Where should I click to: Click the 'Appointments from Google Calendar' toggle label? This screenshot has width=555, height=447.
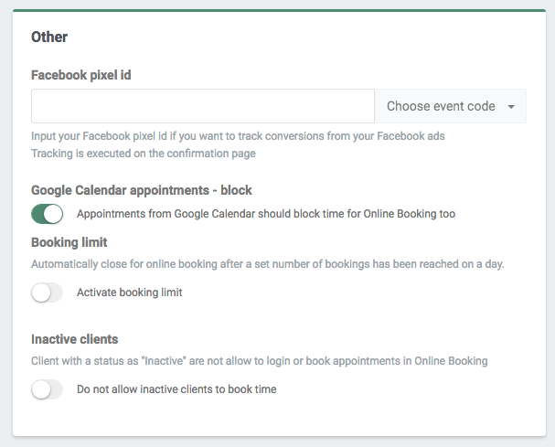click(x=265, y=214)
